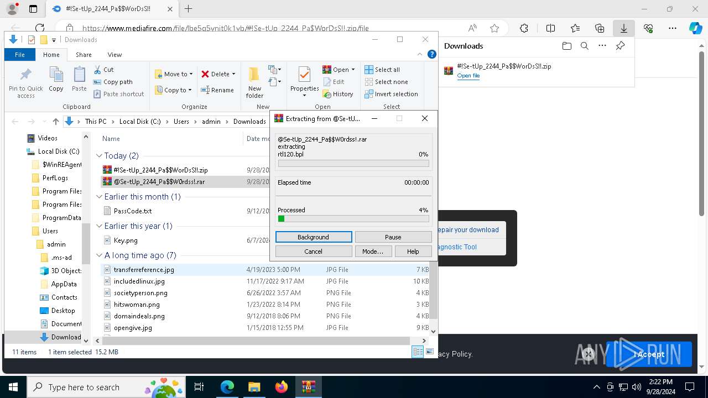Open Edge Extensions puzzle icon

pyautogui.click(x=524, y=28)
